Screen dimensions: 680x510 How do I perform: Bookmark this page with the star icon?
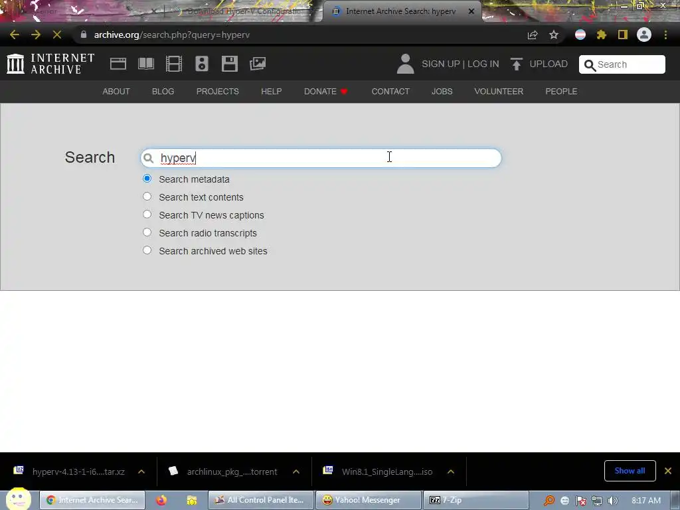click(554, 35)
